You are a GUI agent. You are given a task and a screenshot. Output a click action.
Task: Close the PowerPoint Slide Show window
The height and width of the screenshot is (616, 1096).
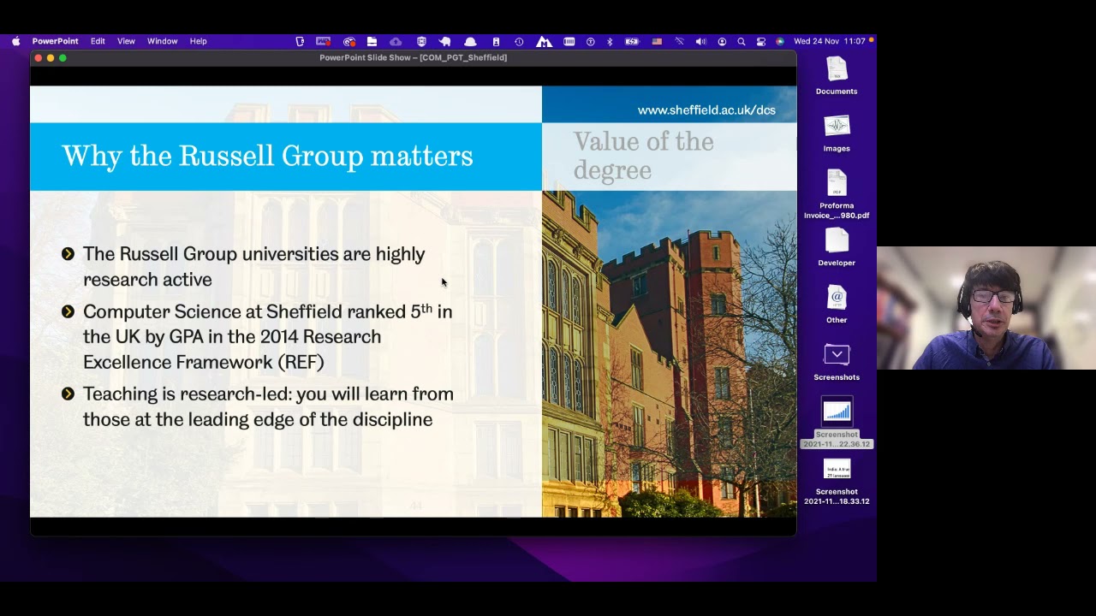(x=39, y=57)
